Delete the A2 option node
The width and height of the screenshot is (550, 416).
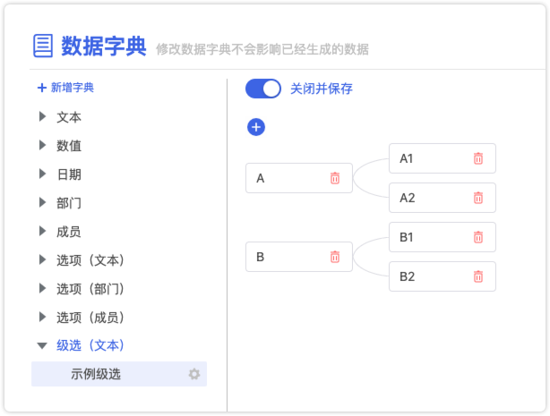(478, 198)
